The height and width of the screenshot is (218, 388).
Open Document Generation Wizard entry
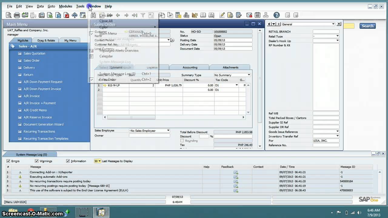pos(43,124)
